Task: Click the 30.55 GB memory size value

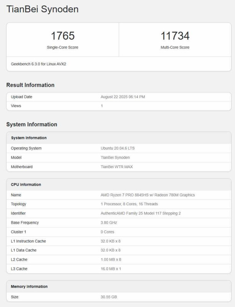Action: point(108,297)
